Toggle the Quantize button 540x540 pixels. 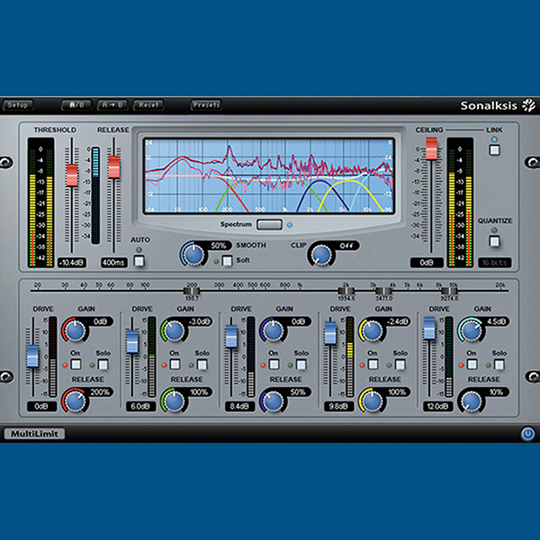click(494, 241)
